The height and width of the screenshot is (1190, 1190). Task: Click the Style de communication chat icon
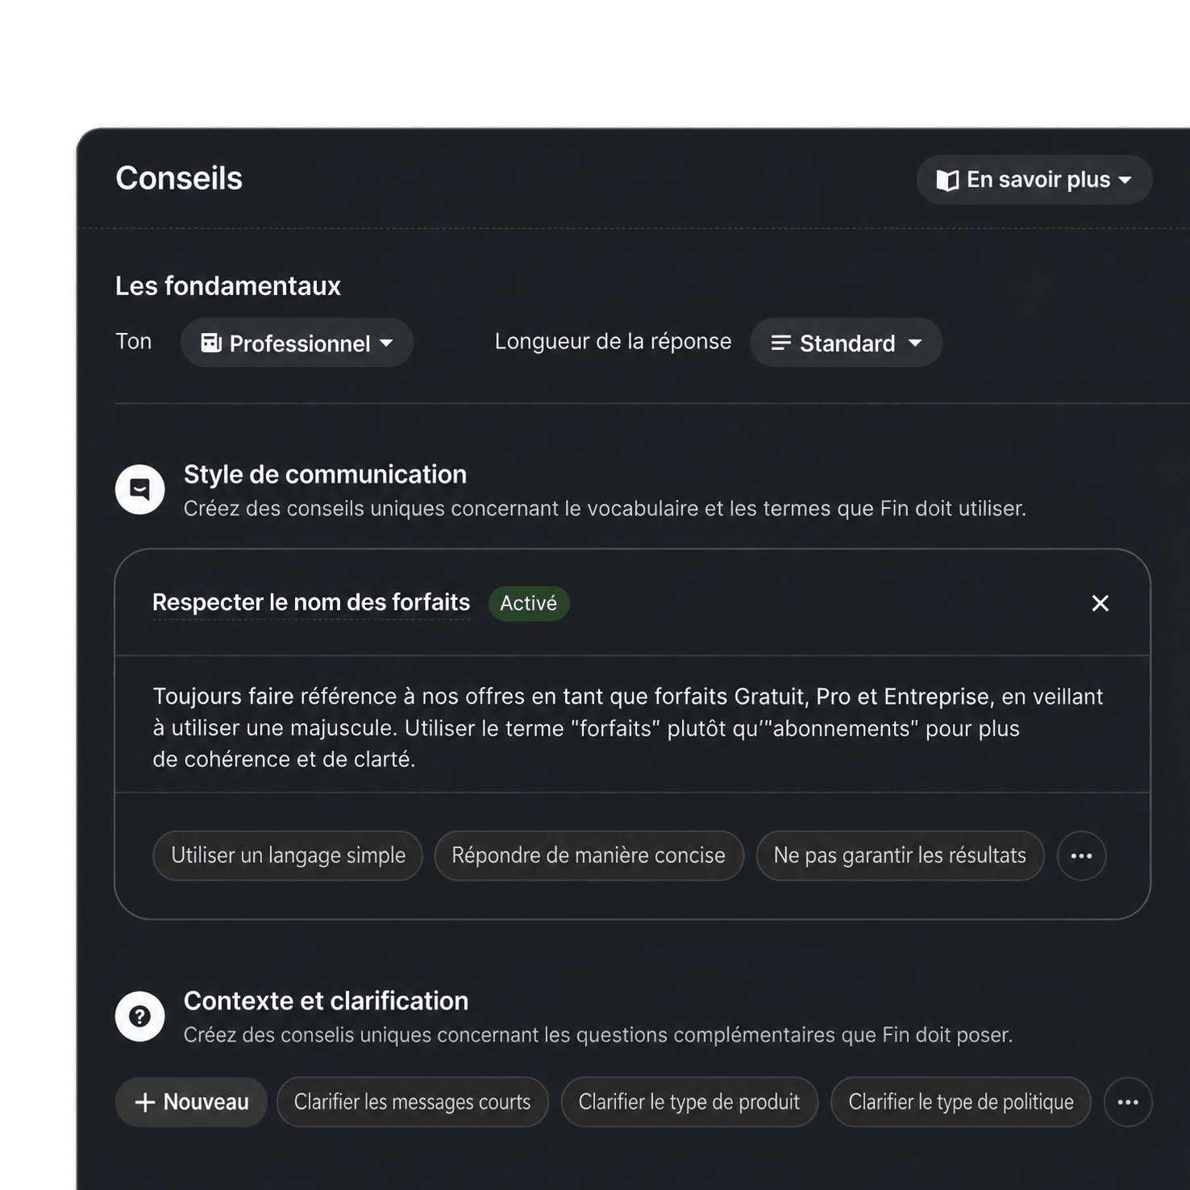tap(139, 489)
